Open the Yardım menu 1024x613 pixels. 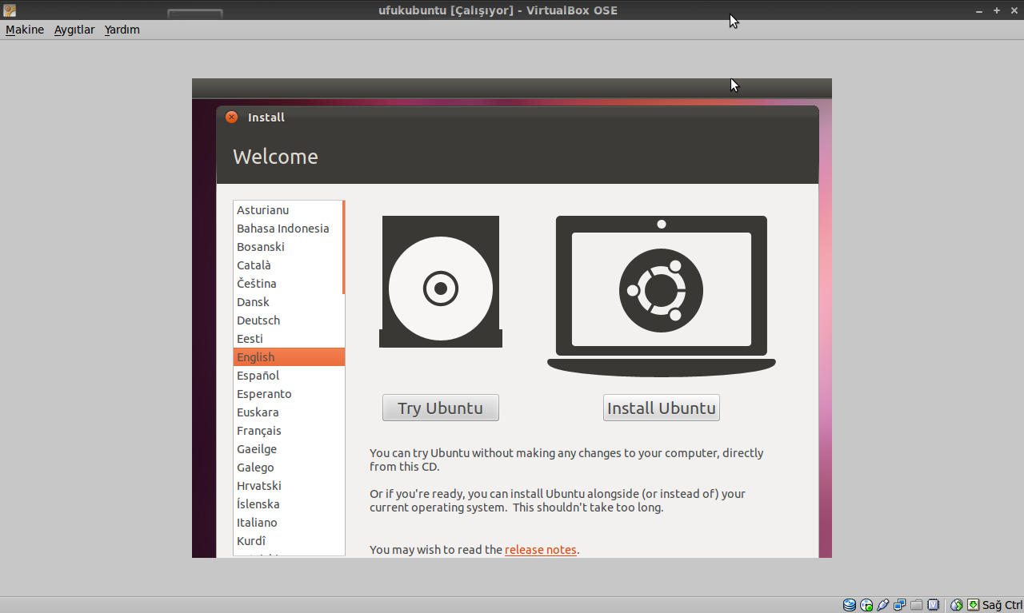[122, 30]
